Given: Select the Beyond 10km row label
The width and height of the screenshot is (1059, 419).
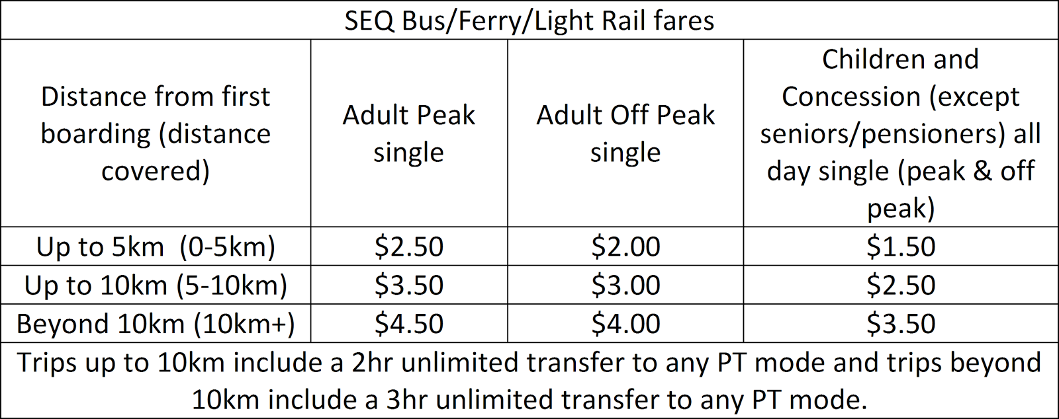Looking at the screenshot, I should click(x=156, y=323).
